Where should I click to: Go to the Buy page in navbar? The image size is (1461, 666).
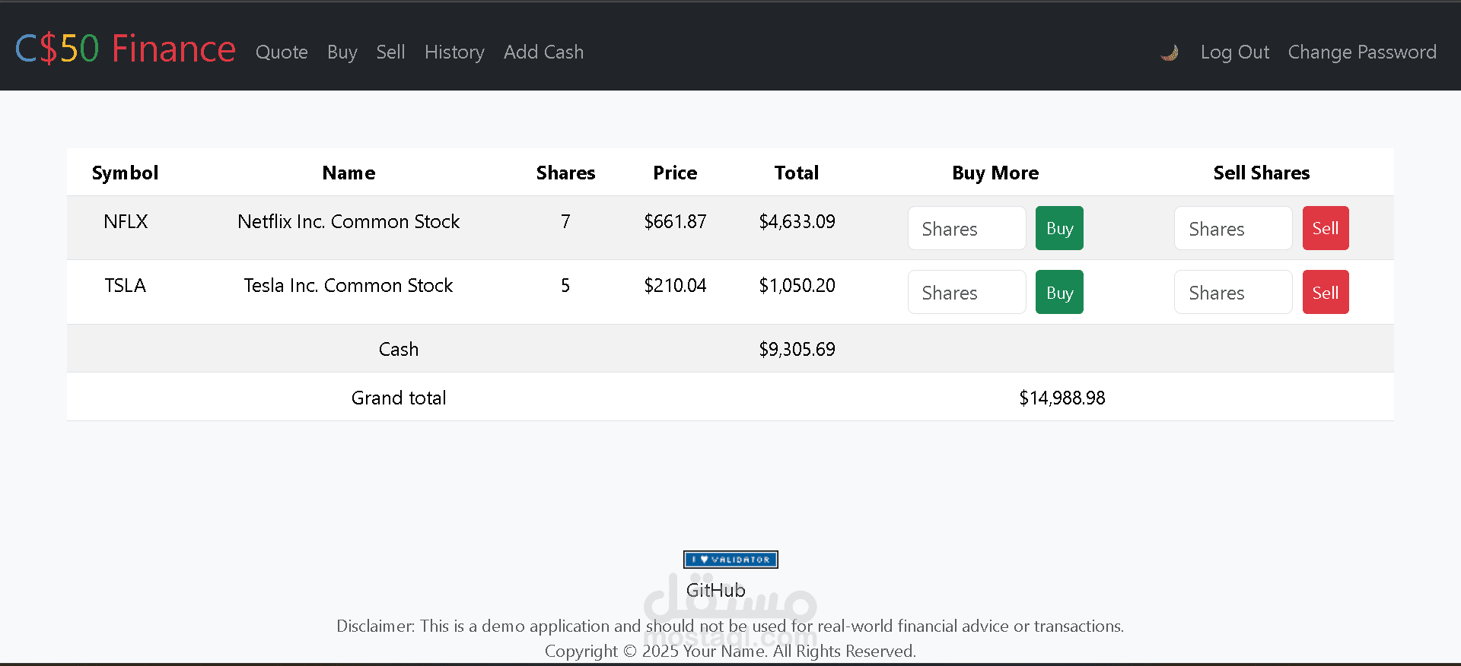coord(342,52)
